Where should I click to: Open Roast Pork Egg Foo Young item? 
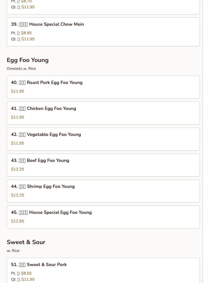47,82
